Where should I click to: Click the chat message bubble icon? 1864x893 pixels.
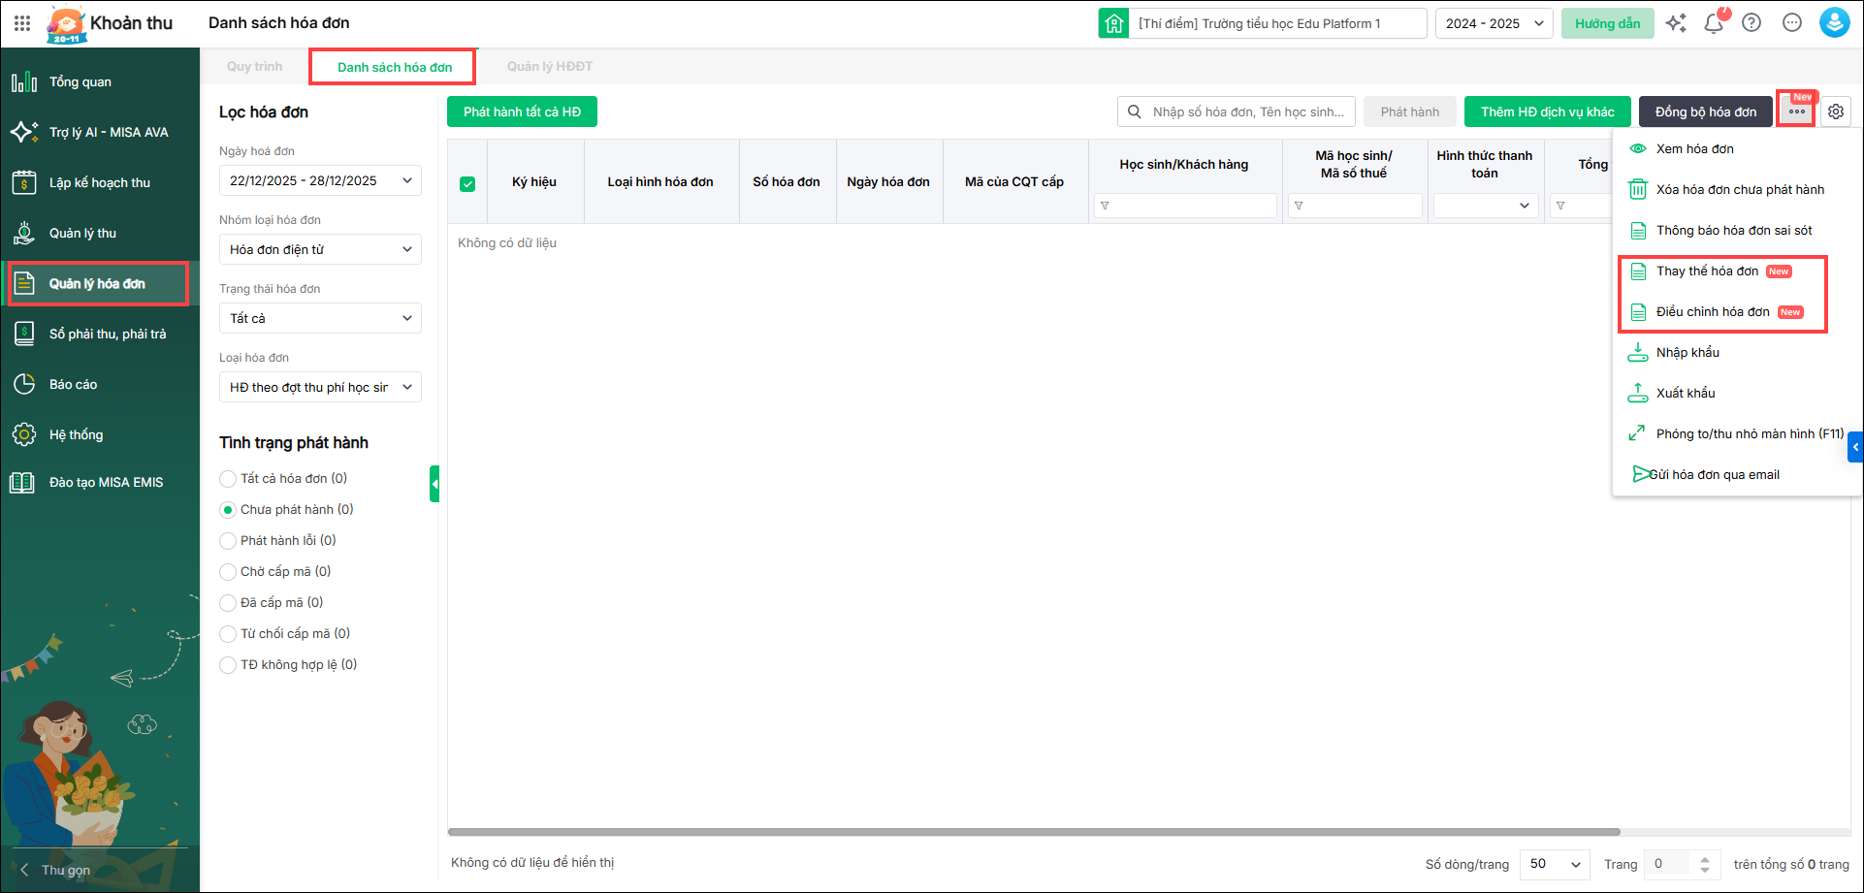(x=1792, y=23)
